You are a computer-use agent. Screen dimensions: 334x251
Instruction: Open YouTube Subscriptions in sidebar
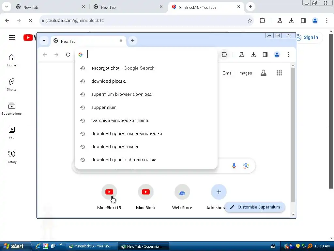click(x=11, y=109)
